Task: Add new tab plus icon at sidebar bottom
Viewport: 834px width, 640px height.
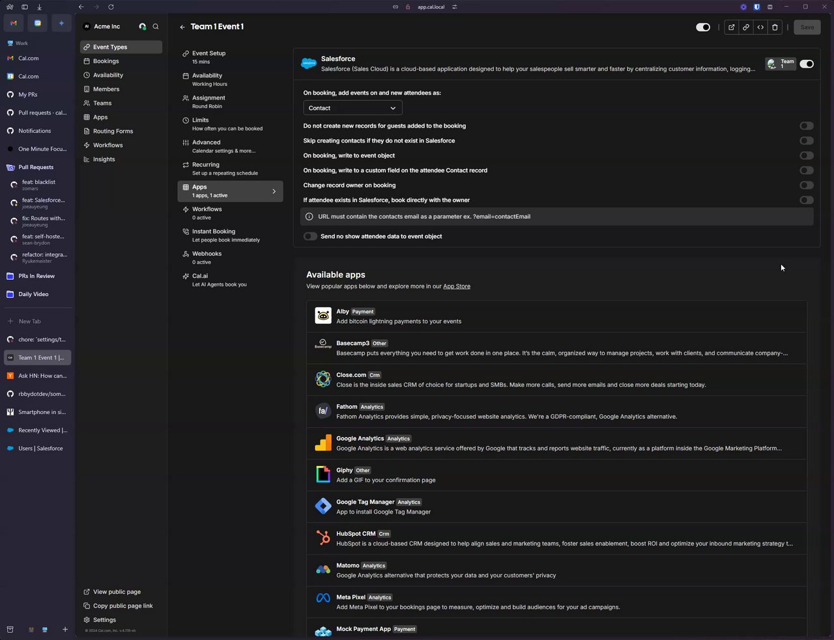Action: pyautogui.click(x=65, y=630)
